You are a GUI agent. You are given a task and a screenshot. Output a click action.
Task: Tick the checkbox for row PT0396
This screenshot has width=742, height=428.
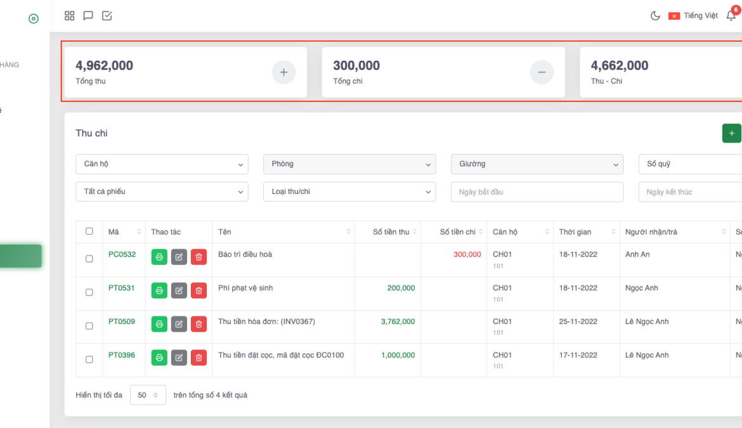pos(89,360)
